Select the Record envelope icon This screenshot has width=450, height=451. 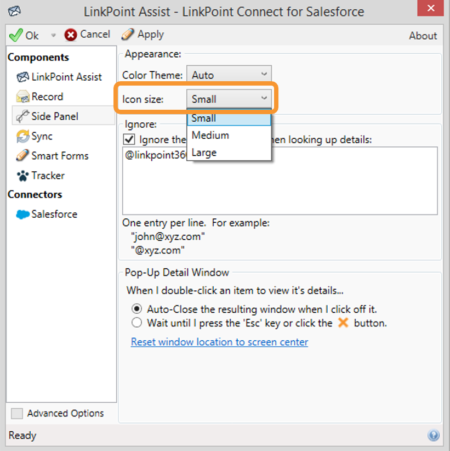tap(22, 97)
